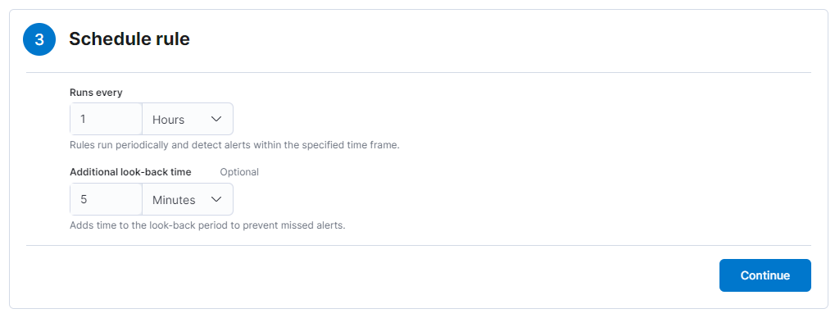Proceed to the next step via Continue
This screenshot has width=835, height=318.
765,275
